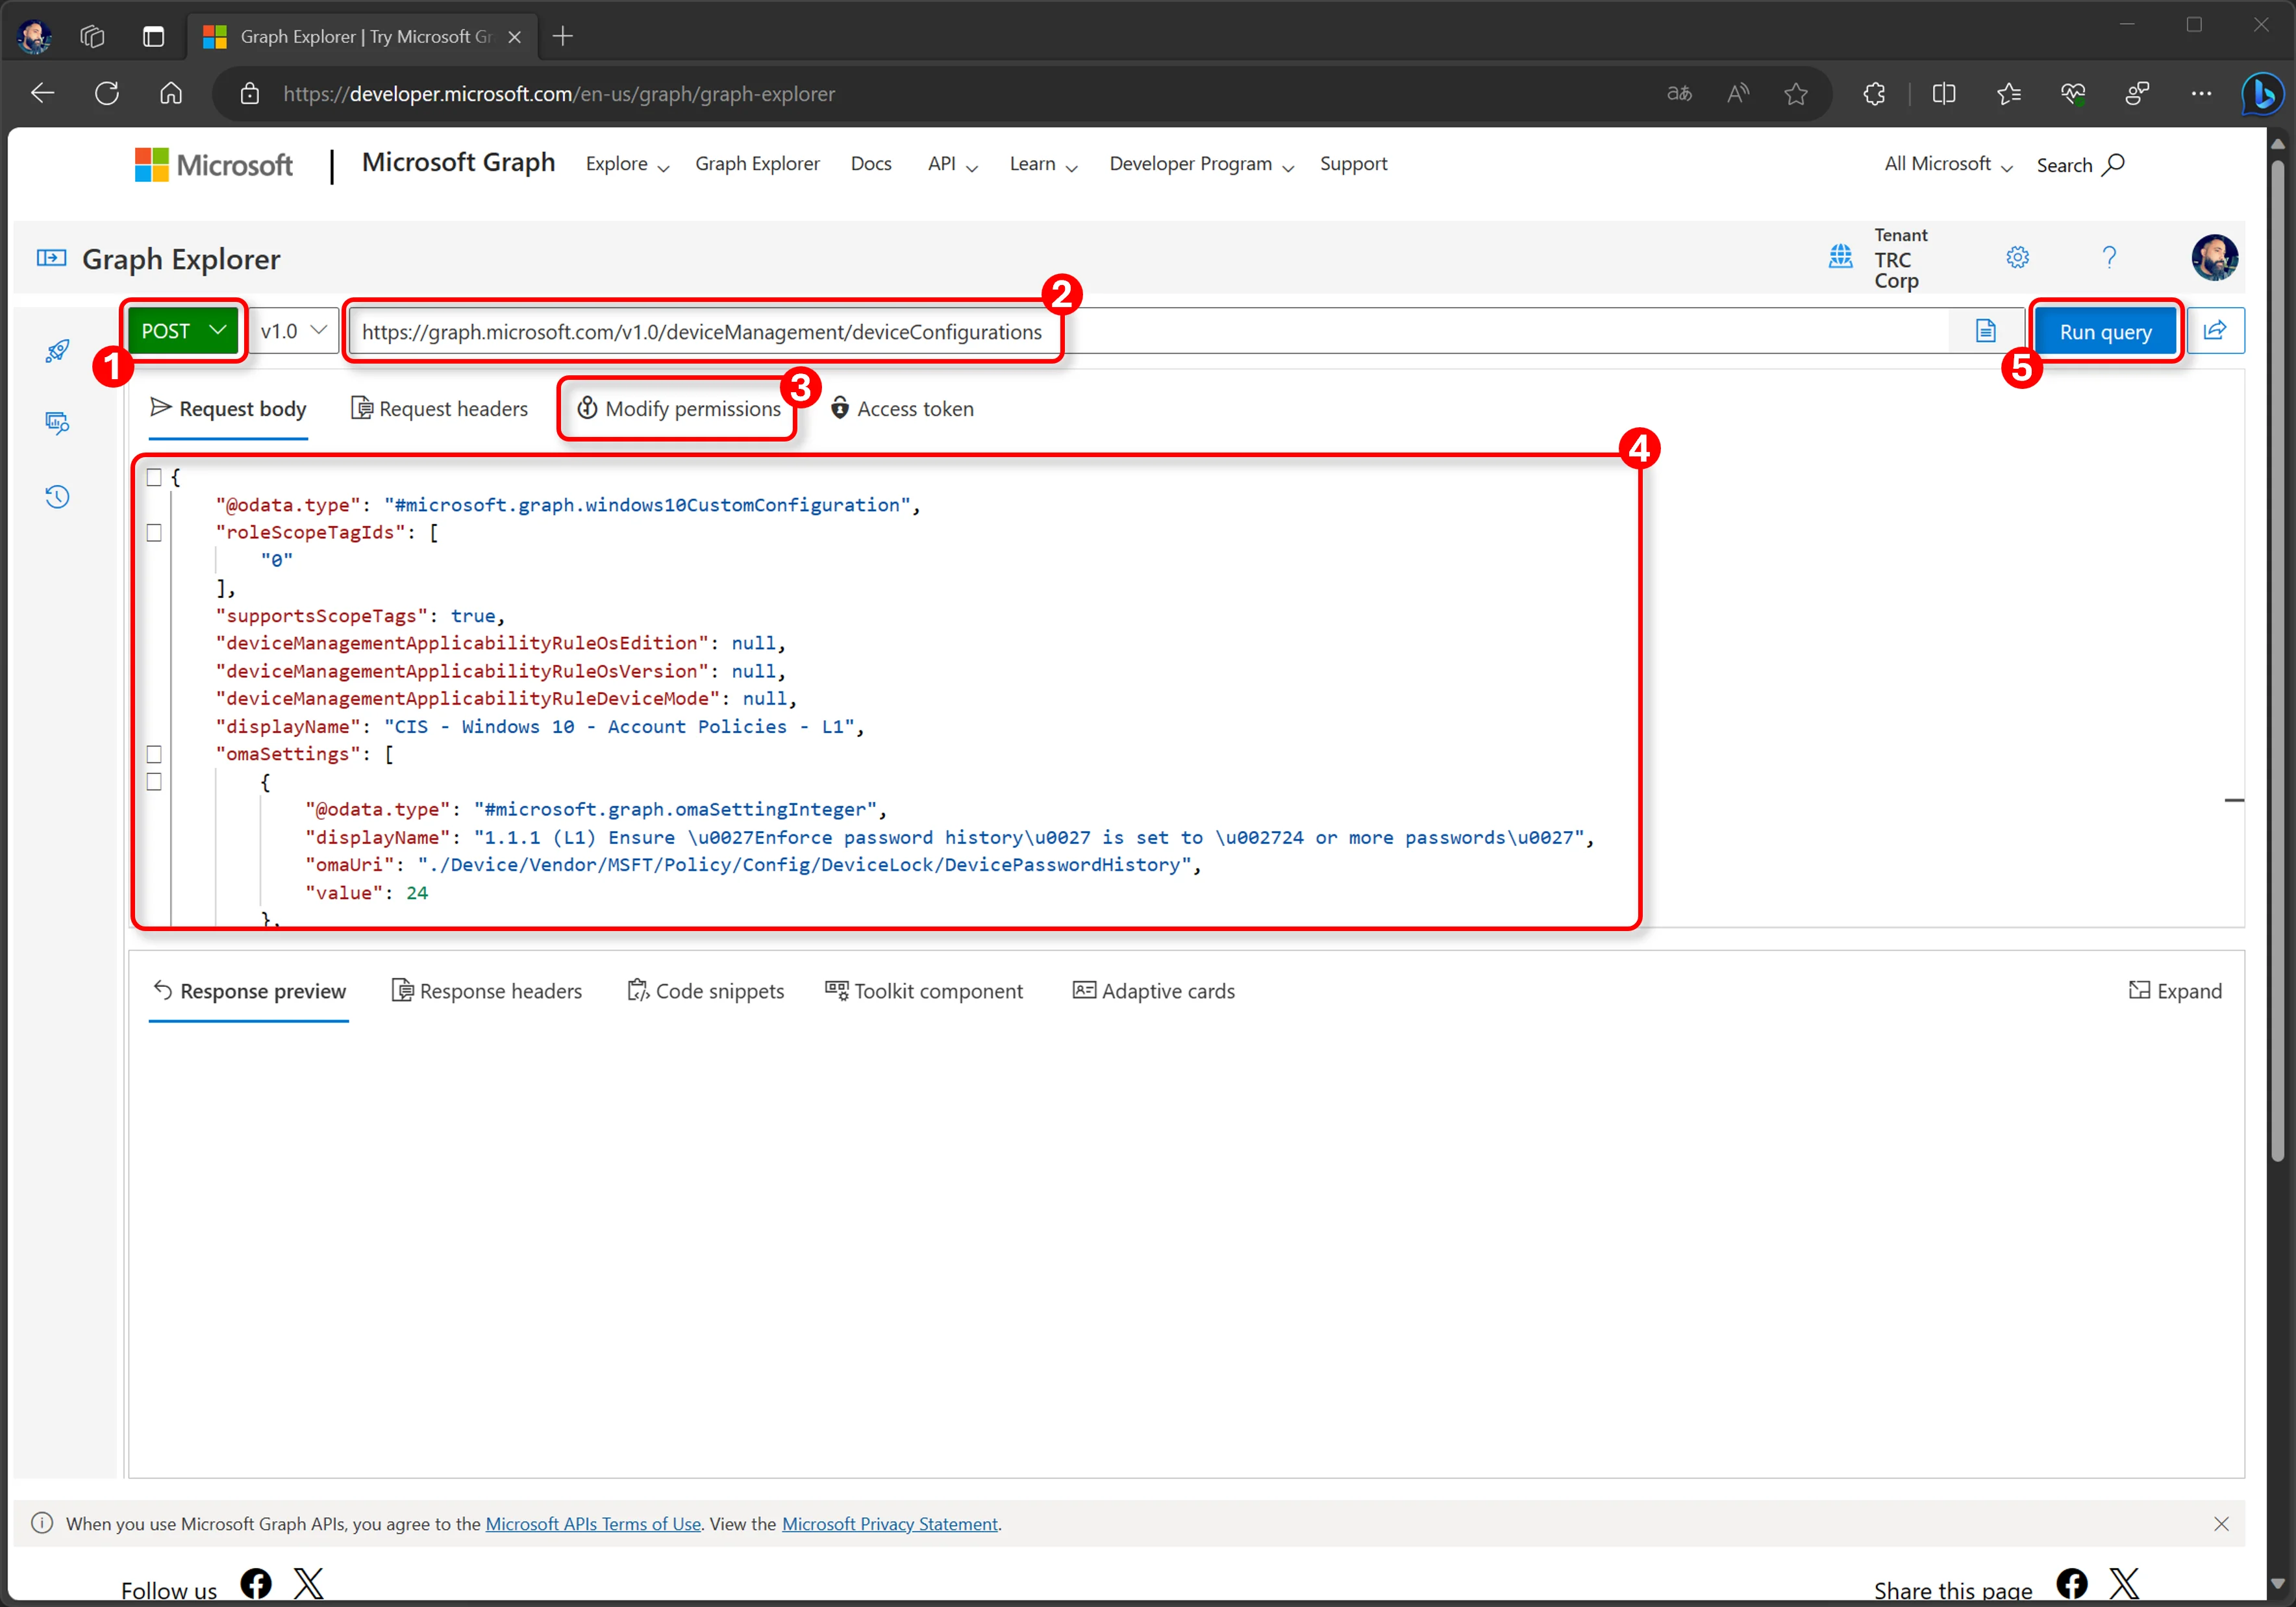Click the Microsoft logo

214,164
